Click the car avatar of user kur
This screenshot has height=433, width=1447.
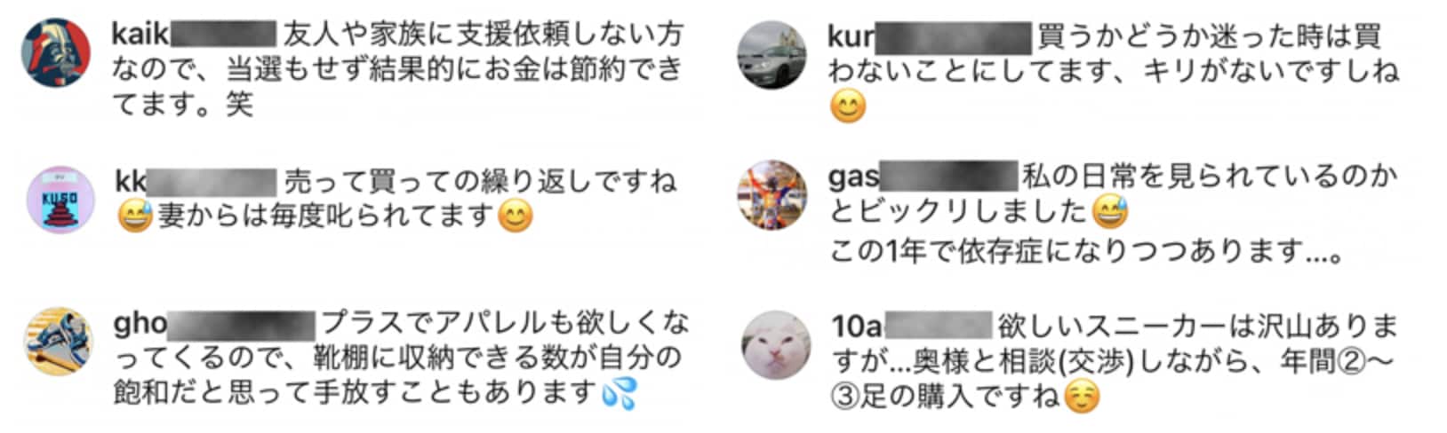tap(772, 54)
